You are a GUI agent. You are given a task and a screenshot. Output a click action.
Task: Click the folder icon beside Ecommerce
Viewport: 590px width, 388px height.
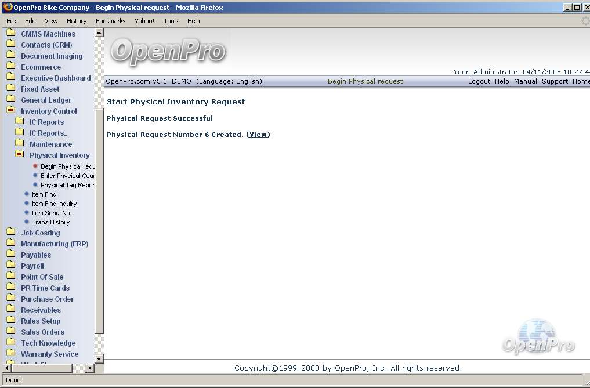coord(10,67)
